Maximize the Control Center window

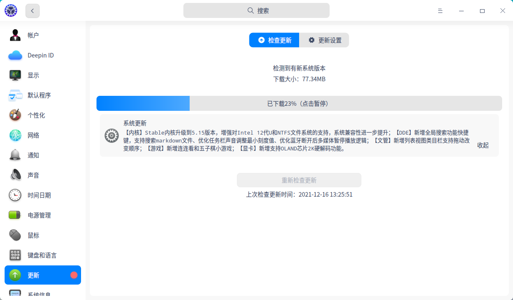[x=482, y=11]
